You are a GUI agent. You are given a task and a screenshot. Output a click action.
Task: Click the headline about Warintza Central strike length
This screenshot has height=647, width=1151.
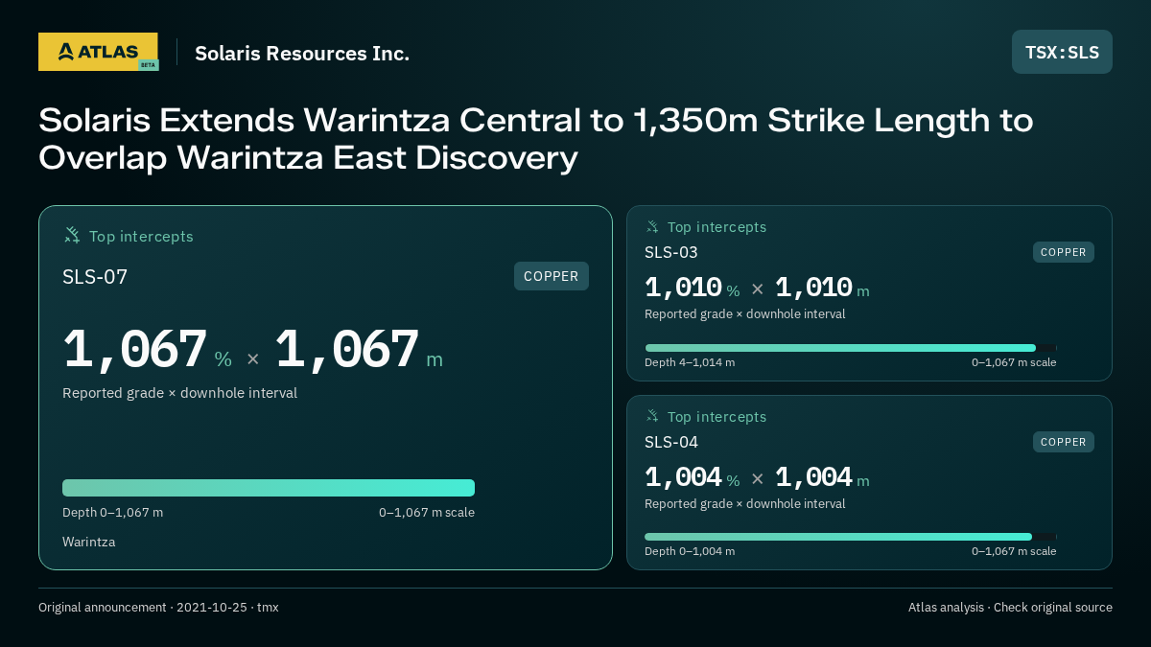[x=536, y=139]
